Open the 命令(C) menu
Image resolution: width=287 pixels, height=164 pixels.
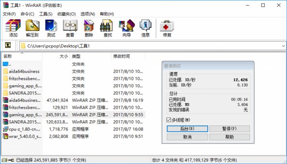click(x=27, y=14)
